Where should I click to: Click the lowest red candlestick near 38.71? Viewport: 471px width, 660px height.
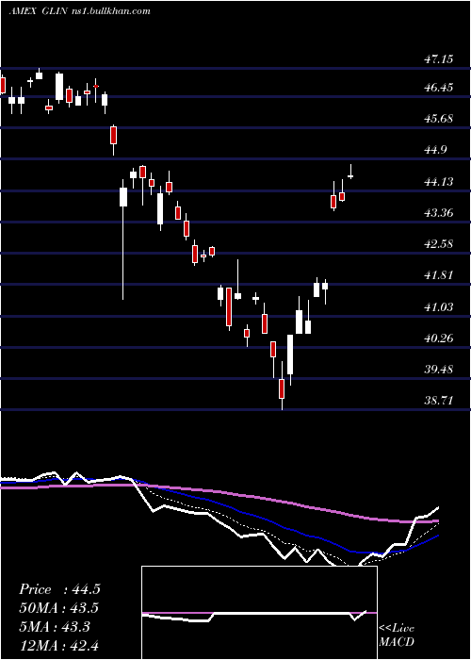pos(282,386)
